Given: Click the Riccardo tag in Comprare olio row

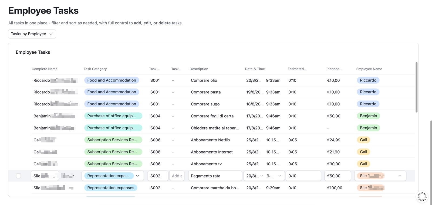Looking at the screenshot, I should point(368,80).
